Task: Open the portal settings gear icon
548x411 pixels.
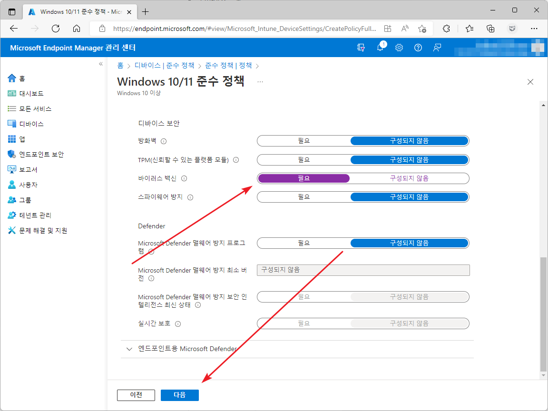Action: pos(399,48)
